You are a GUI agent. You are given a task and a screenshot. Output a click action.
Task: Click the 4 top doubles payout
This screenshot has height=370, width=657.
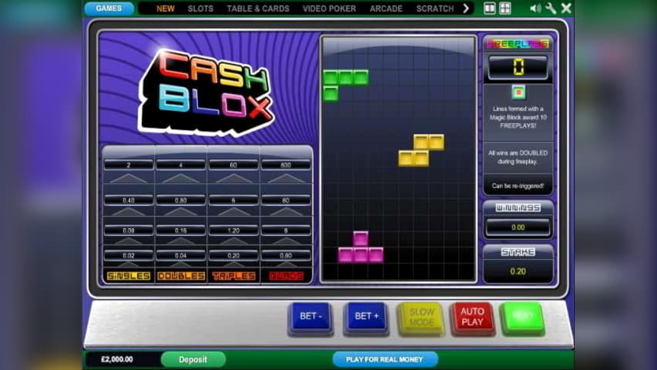181,165
